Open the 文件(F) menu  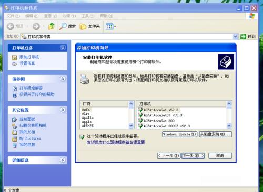tap(13, 16)
